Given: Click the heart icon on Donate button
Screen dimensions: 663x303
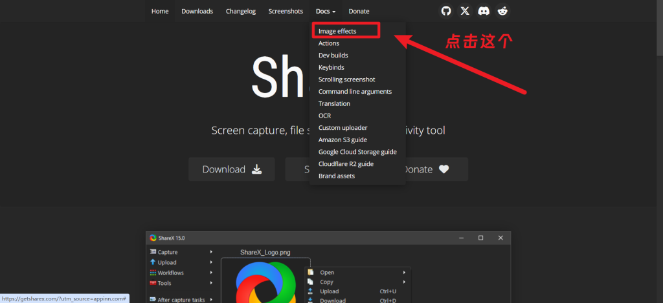Looking at the screenshot, I should (x=444, y=169).
